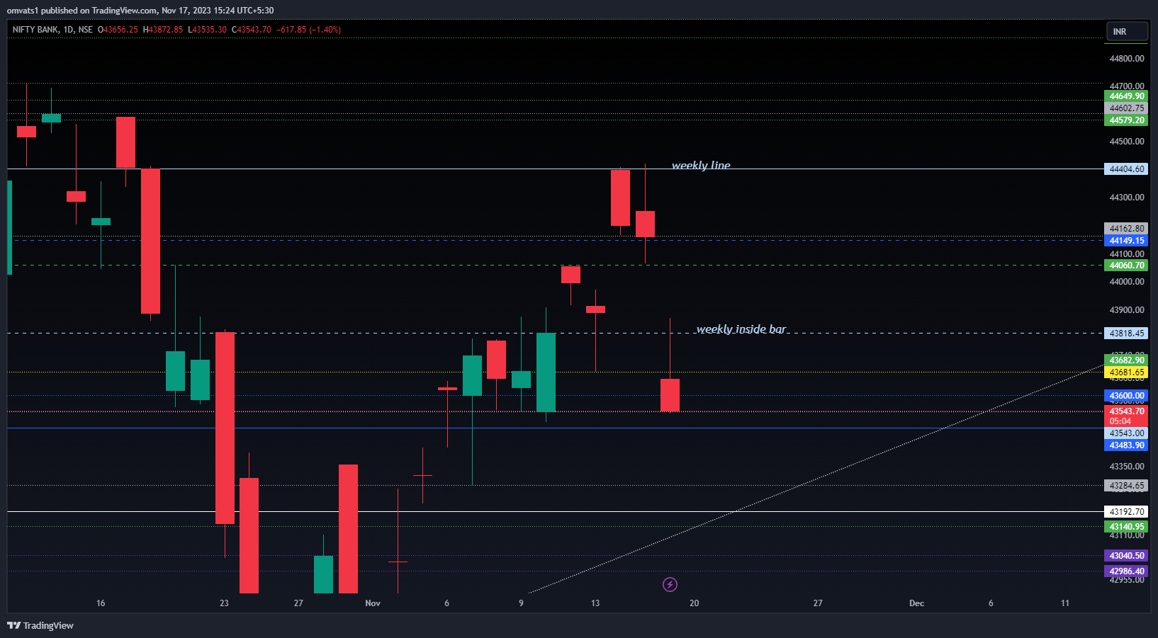Click the 44579.20 green price label
1158x638 pixels.
(x=1126, y=120)
